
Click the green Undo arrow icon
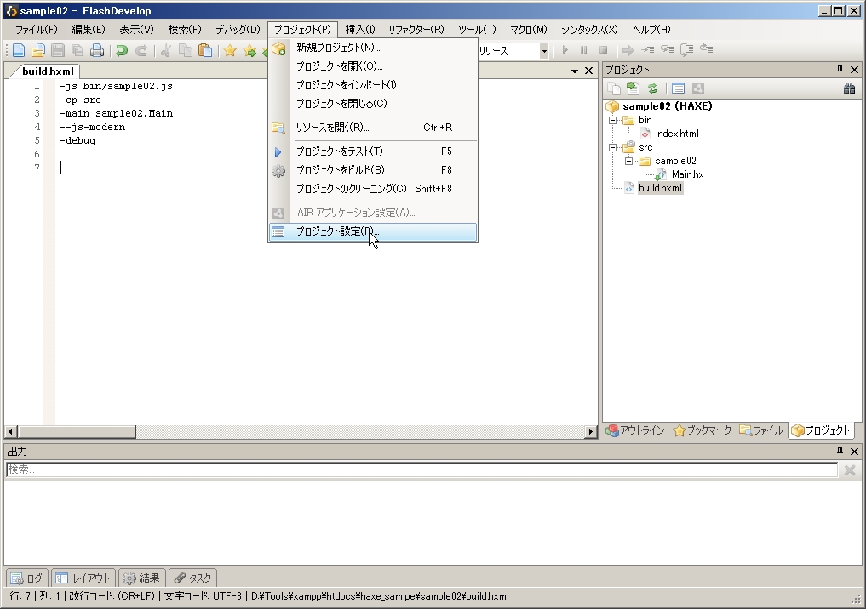click(122, 51)
